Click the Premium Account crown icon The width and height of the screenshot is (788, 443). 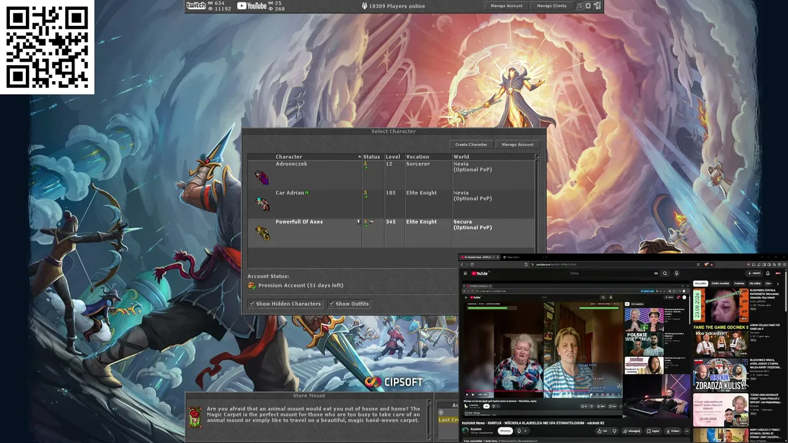[251, 285]
